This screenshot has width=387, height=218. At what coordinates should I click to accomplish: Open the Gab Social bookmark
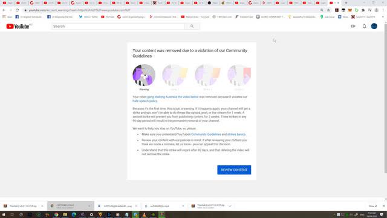pos(327,17)
